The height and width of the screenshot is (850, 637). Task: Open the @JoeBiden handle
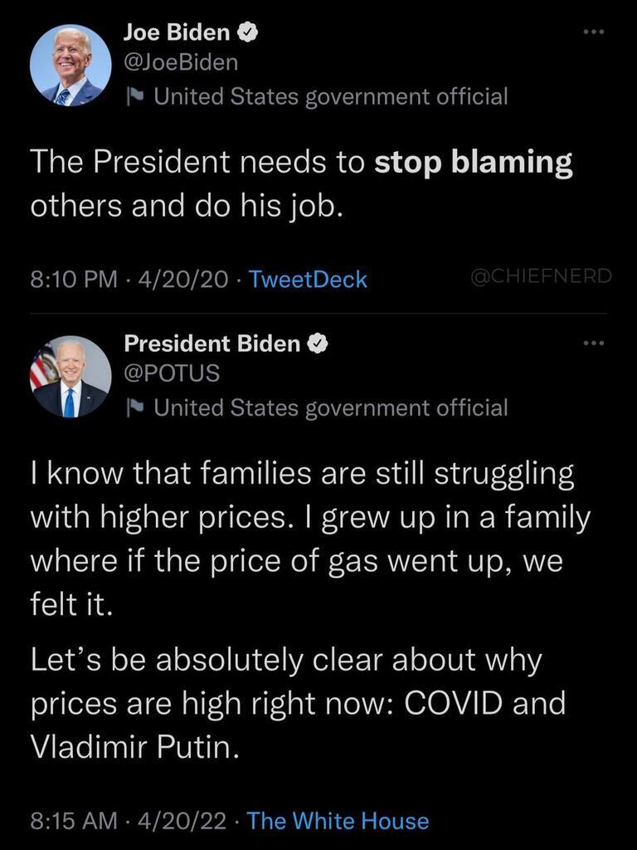[180, 62]
